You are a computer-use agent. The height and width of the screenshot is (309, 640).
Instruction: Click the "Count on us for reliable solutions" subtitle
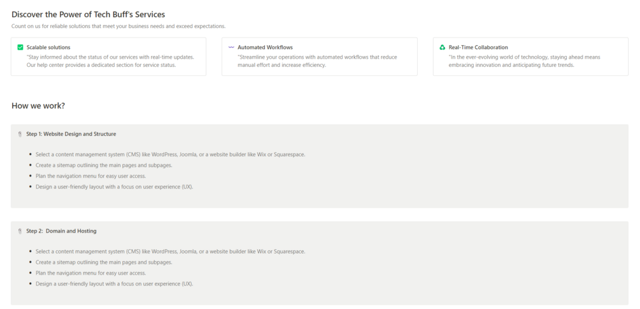point(118,26)
